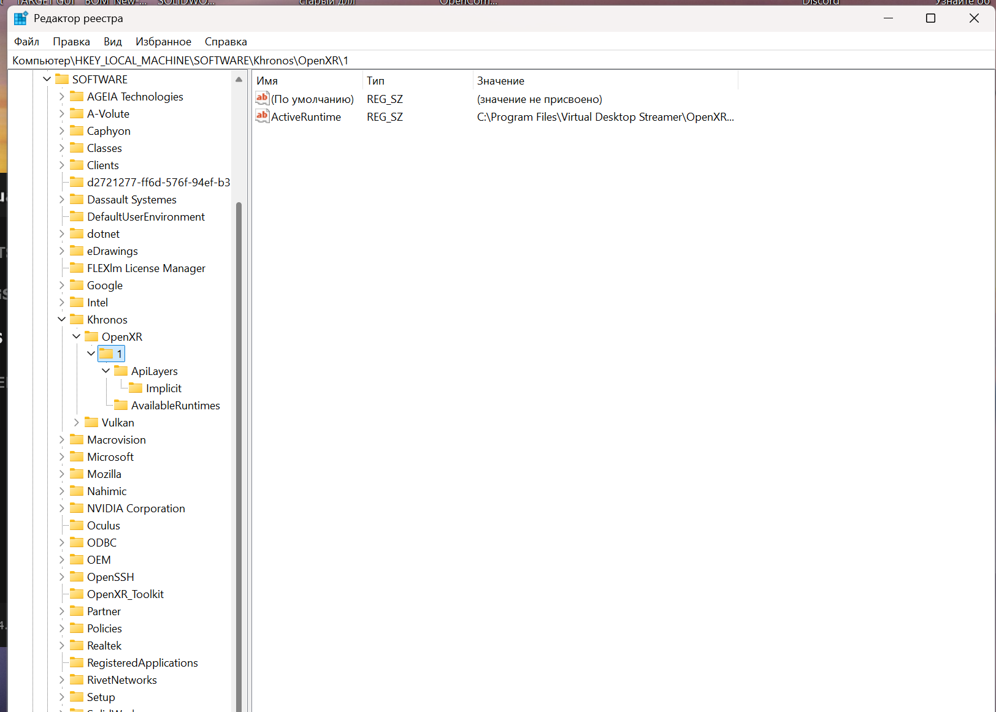This screenshot has height=712, width=996.
Task: Select the d2721277-ff6d-576f-94ef-b3 folder icon
Action: point(77,182)
